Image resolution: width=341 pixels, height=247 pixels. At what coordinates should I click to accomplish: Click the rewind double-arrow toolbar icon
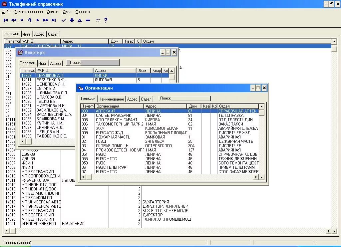click(x=14, y=20)
